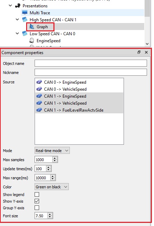Select the Graph chart icon in tree
This screenshot has width=154, height=226.
point(32,27)
